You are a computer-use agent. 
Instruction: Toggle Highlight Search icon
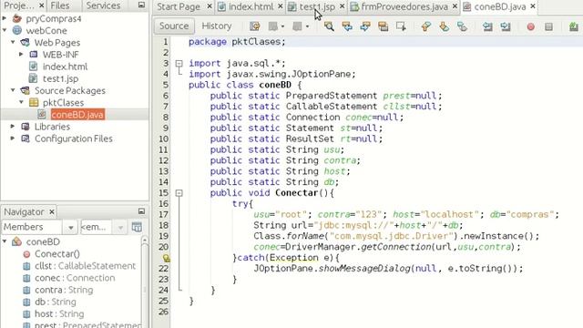pyautogui.click(x=383, y=26)
